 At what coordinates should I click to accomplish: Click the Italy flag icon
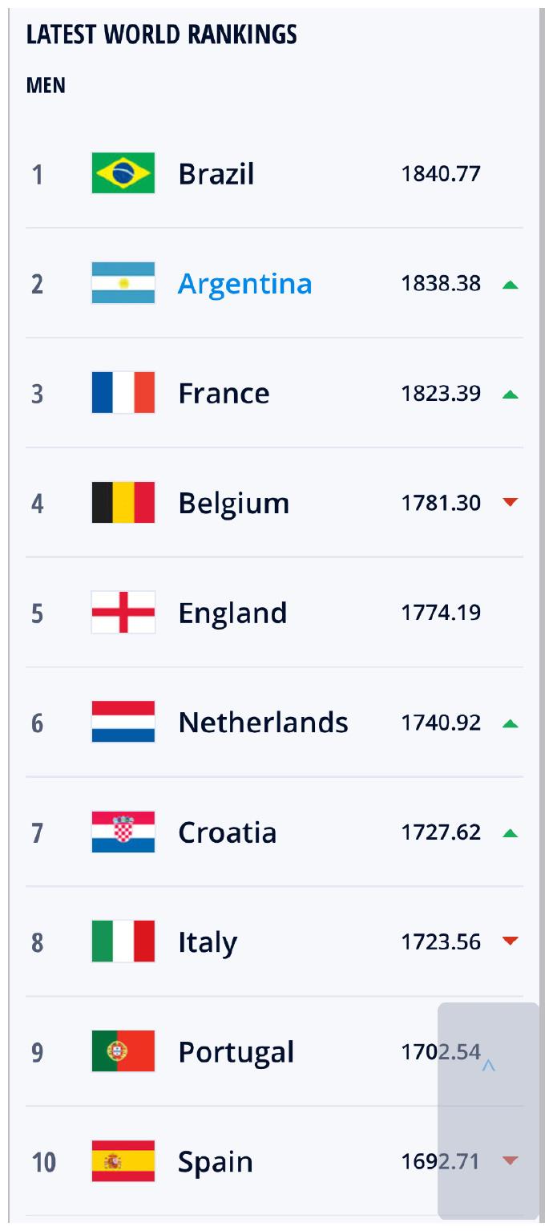point(123,941)
